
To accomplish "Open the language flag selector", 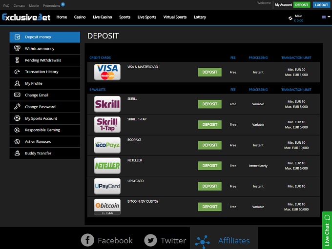I will (325, 17).
